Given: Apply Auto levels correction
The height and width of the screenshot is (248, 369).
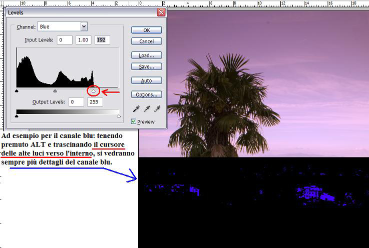Looking at the screenshot, I should (x=146, y=80).
